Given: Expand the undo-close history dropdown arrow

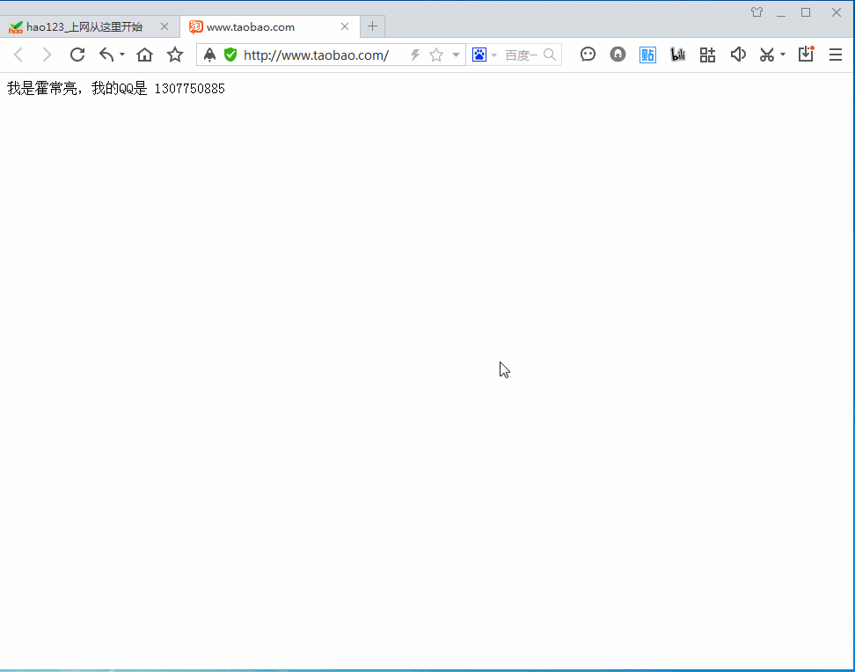Looking at the screenshot, I should 122,55.
